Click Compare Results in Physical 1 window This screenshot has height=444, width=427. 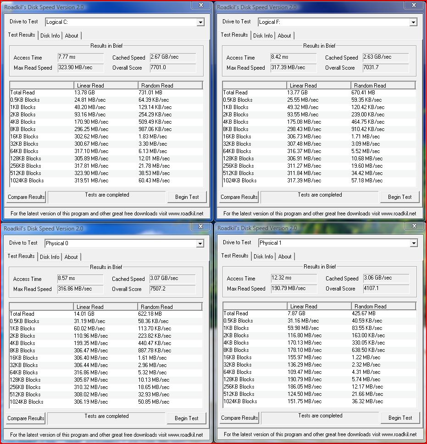click(239, 418)
